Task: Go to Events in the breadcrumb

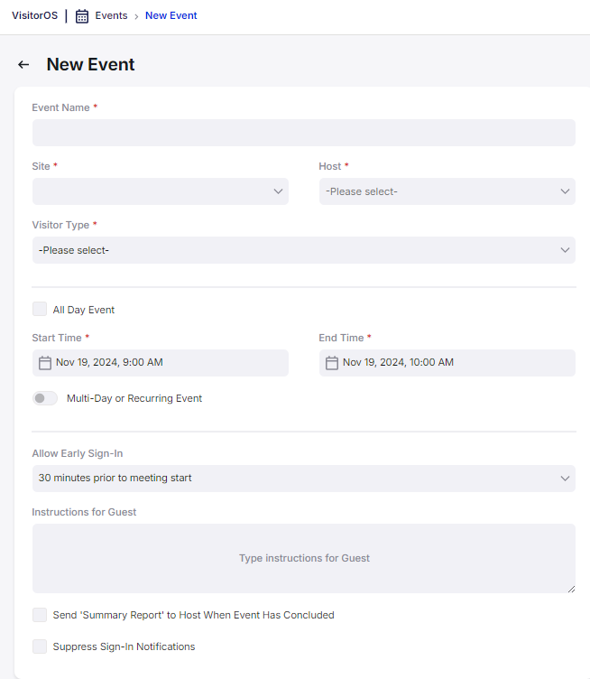Action: coord(111,15)
